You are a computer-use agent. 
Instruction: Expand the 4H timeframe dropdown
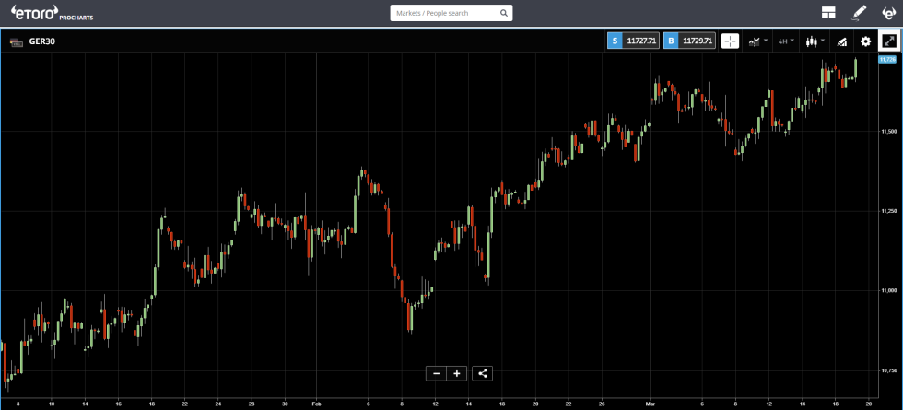(x=785, y=41)
